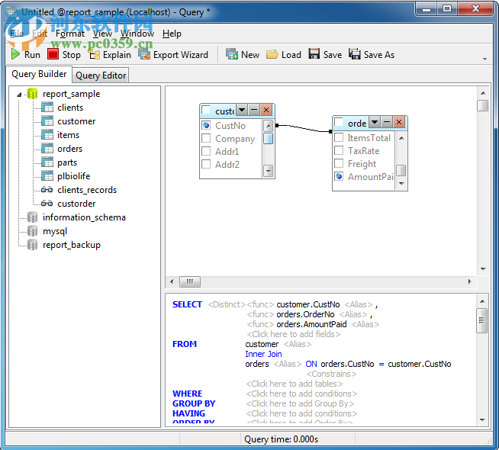Click the 'Click here to add tables' link
The image size is (499, 450).
294,384
